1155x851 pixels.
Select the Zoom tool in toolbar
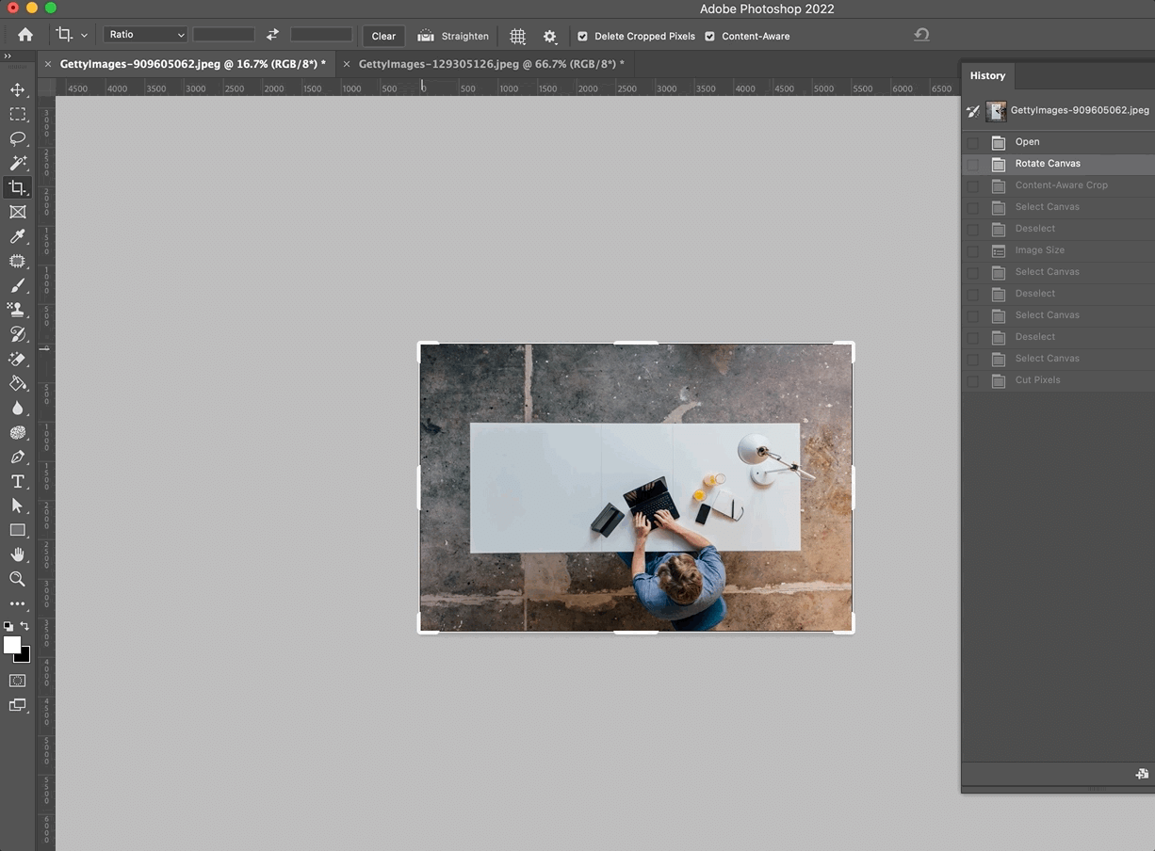click(x=17, y=579)
